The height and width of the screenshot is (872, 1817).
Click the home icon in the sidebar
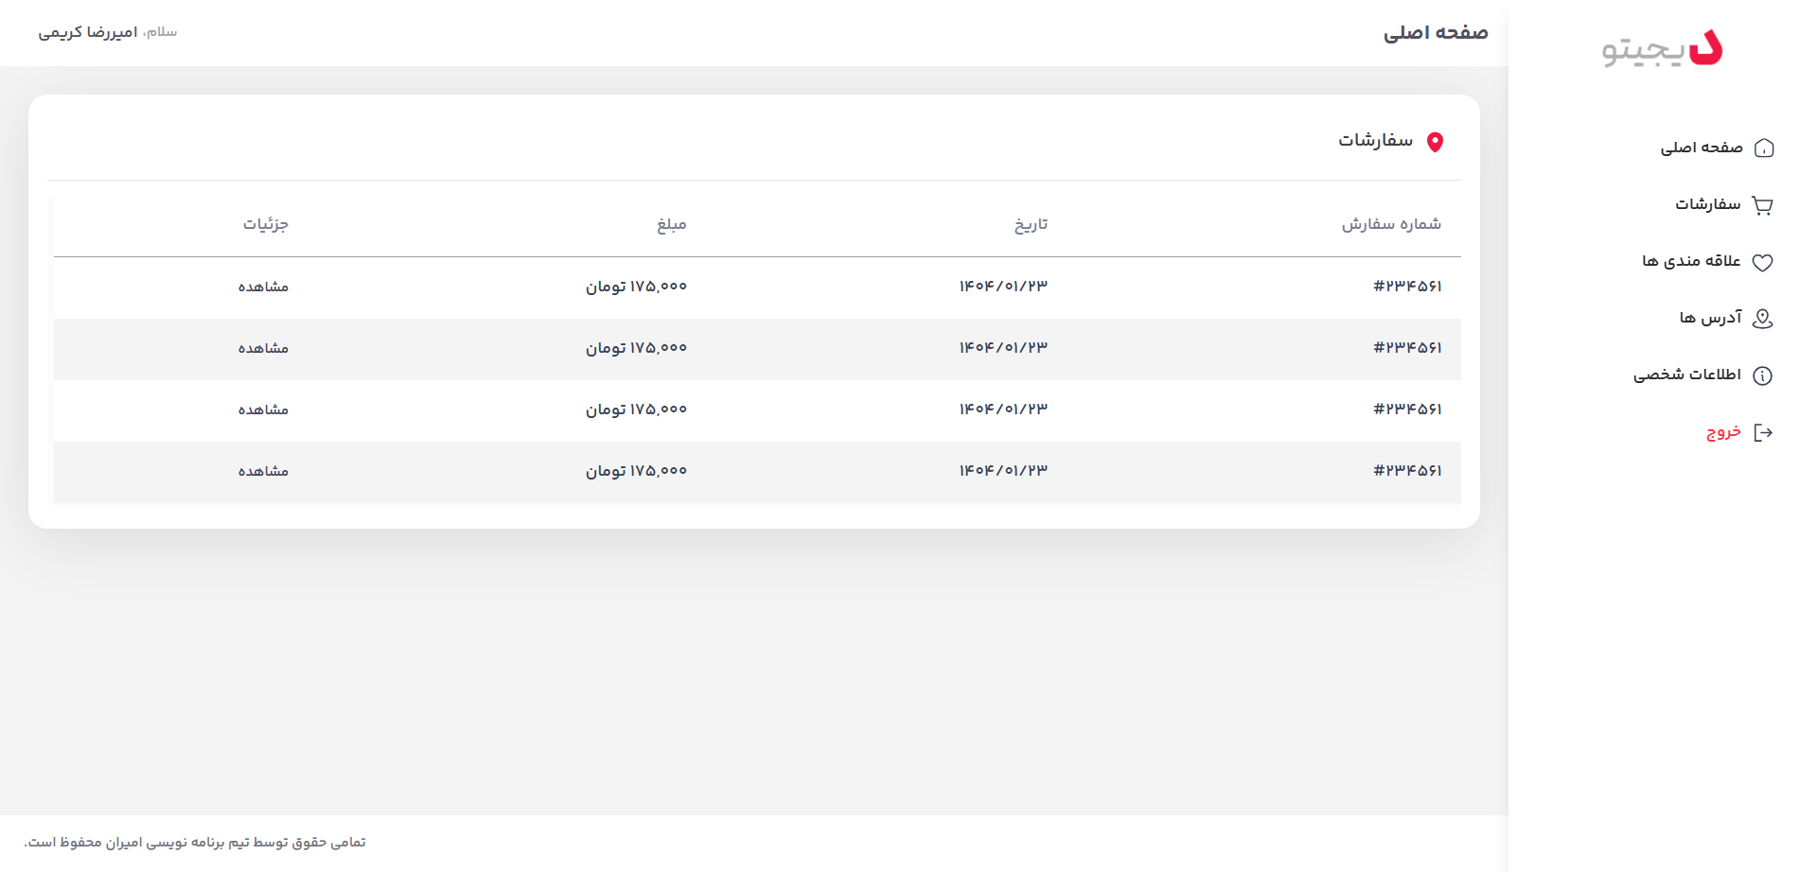[1764, 148]
